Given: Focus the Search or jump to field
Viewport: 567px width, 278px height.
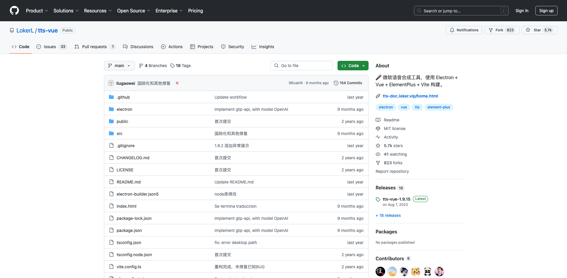Looking at the screenshot, I should (461, 11).
